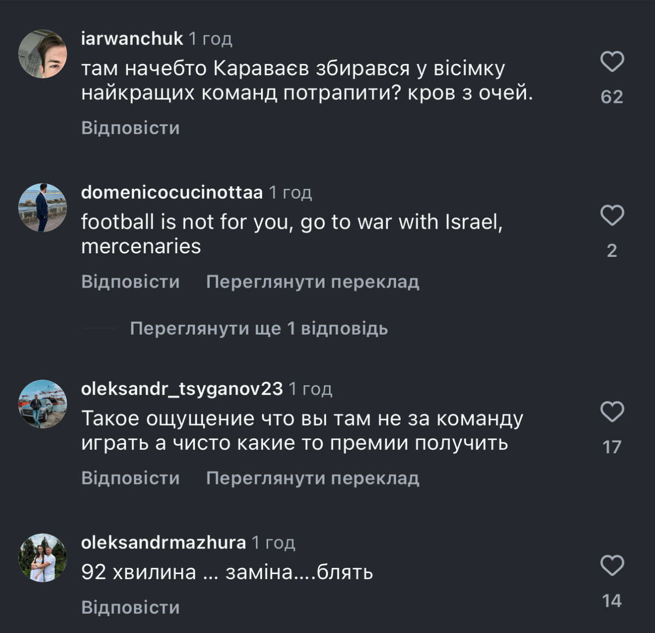
Task: Reply to domenicocucinottaa's comment
Action: tap(130, 282)
